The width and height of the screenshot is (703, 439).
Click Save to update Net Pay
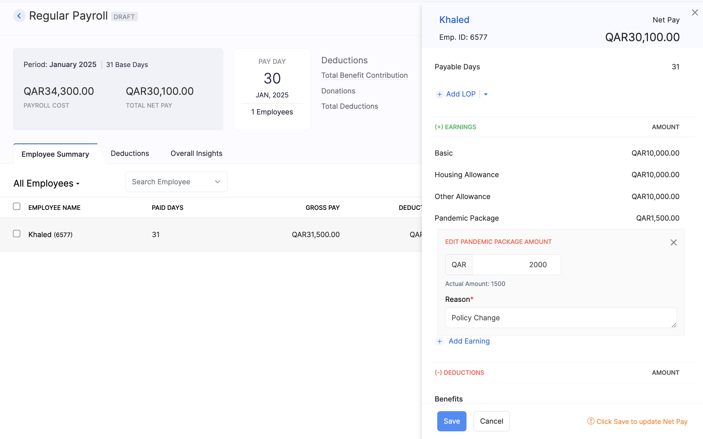[451, 421]
